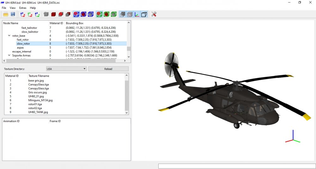Click node tree scroll-down arrow
The image size is (316, 169).
pos(129,57)
